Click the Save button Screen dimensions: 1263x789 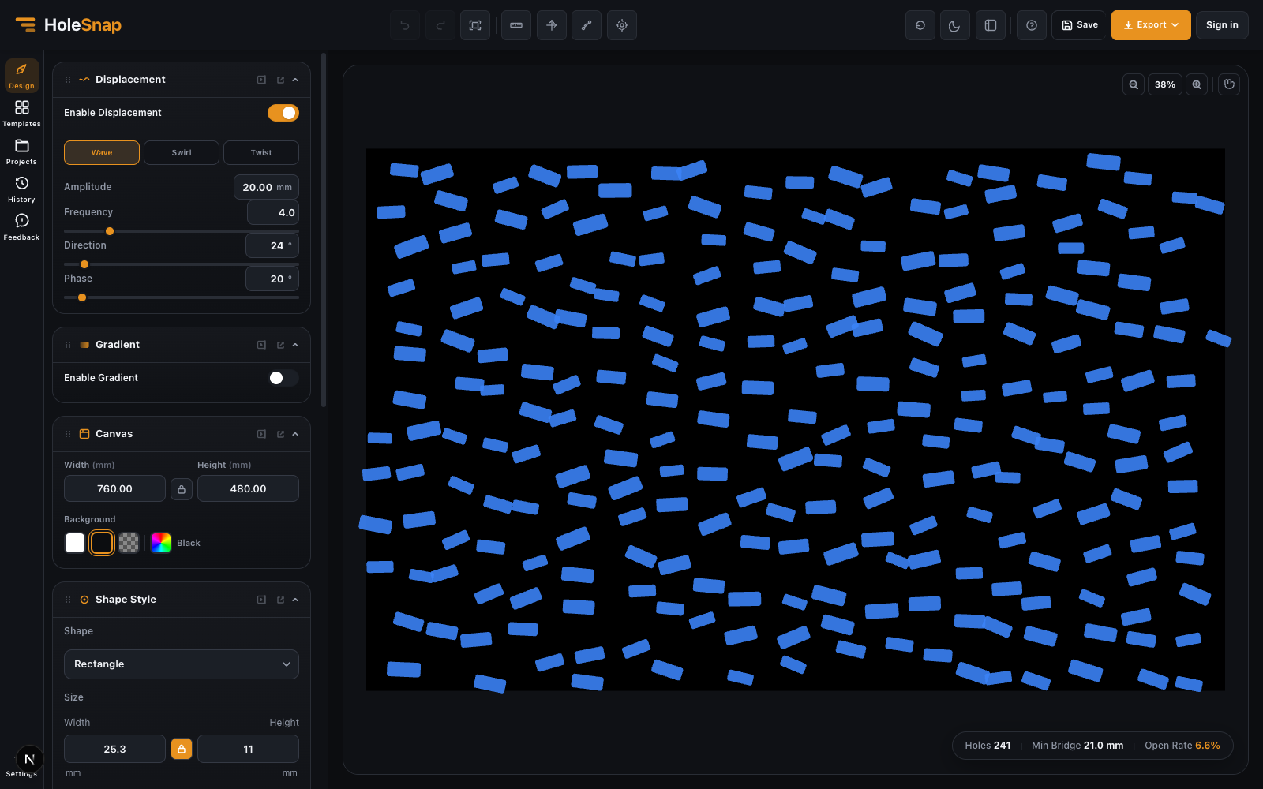click(1079, 25)
